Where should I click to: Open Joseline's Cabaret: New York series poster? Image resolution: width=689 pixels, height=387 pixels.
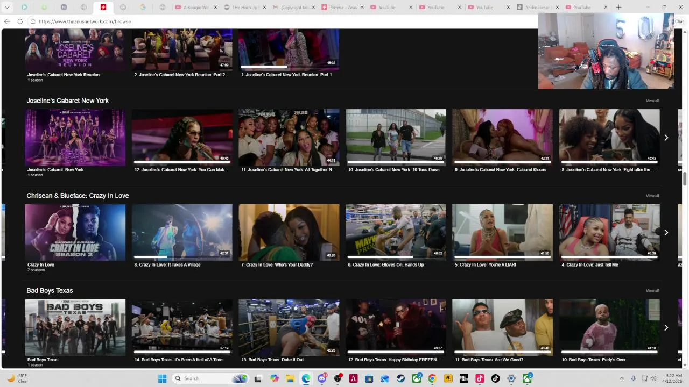coord(75,138)
